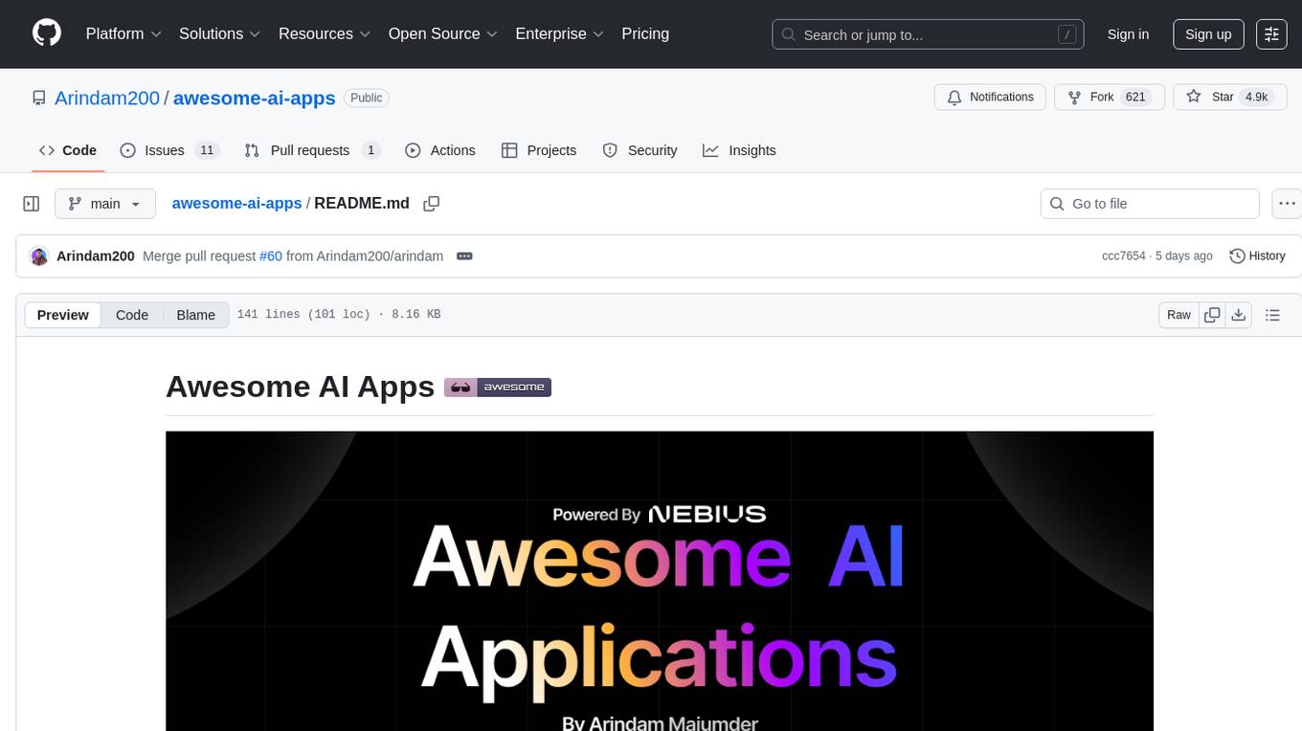Image resolution: width=1302 pixels, height=731 pixels.
Task: Focus the Go to file search box
Action: (x=1150, y=204)
